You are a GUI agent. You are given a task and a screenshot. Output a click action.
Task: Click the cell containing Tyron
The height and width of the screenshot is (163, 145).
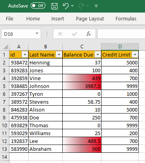tap(45, 94)
